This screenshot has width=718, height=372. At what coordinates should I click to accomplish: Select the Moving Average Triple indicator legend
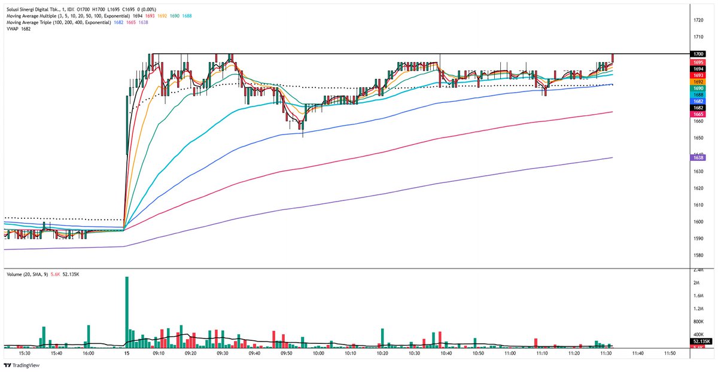(x=57, y=22)
